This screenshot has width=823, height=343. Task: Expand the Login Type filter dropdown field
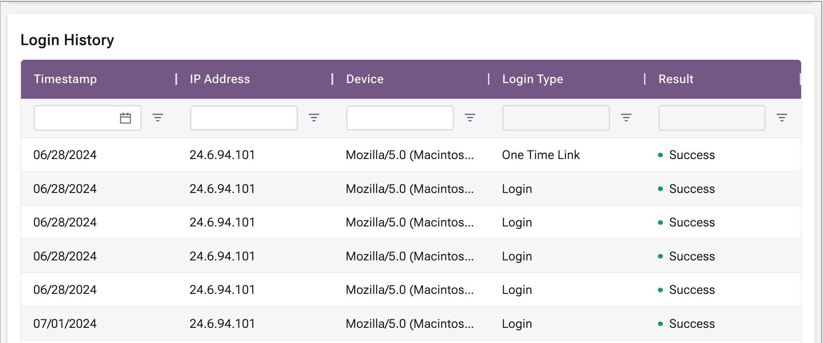coord(556,118)
